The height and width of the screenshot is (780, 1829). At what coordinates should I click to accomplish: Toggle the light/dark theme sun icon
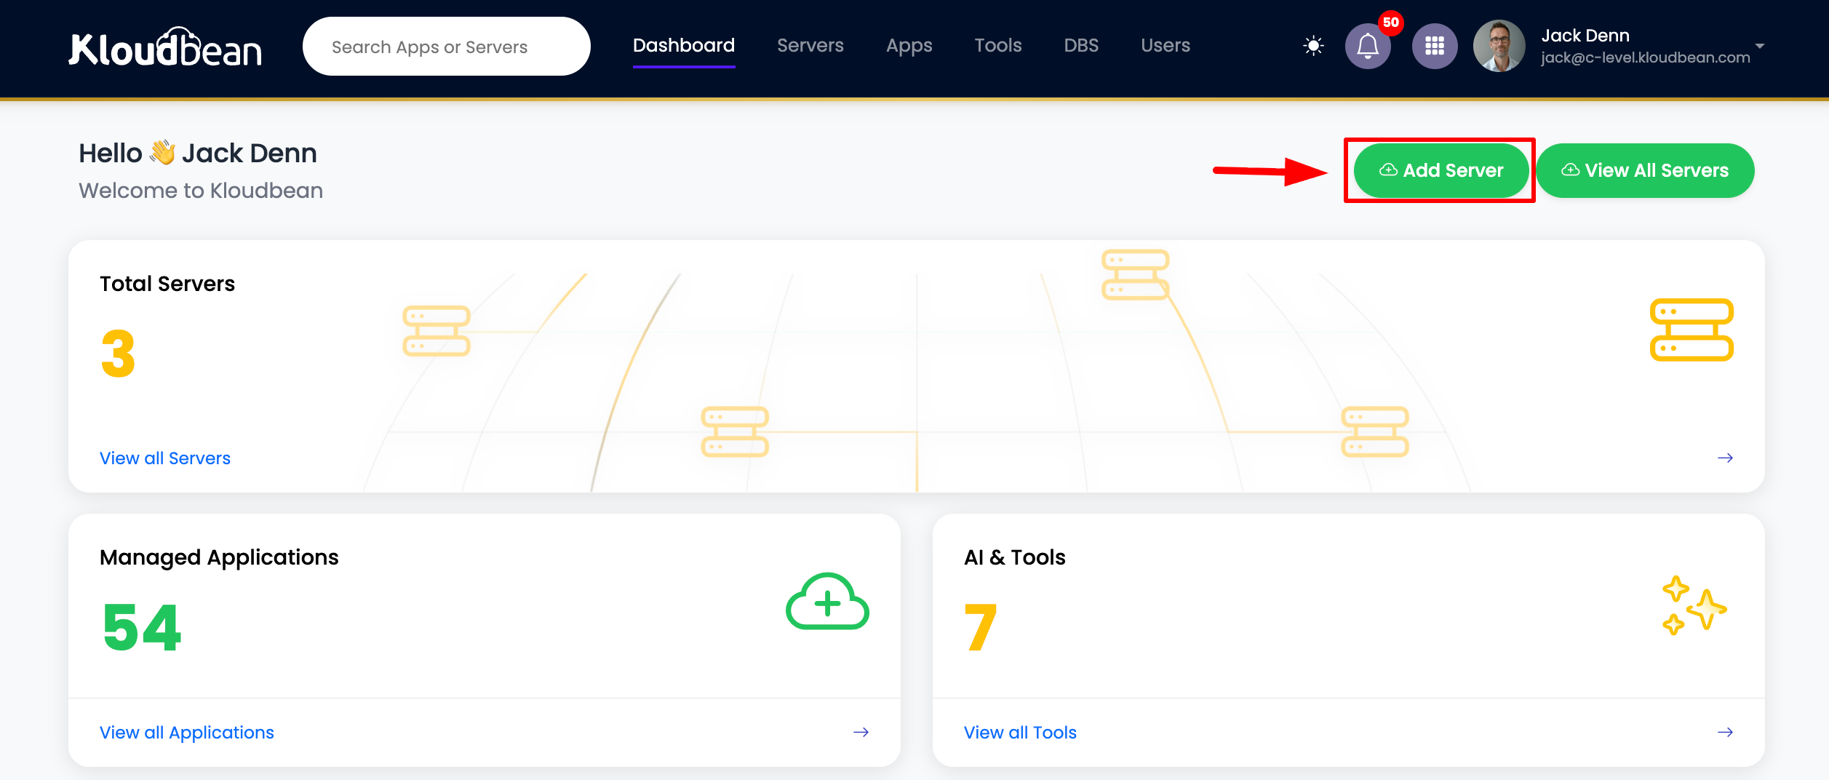pyautogui.click(x=1313, y=46)
